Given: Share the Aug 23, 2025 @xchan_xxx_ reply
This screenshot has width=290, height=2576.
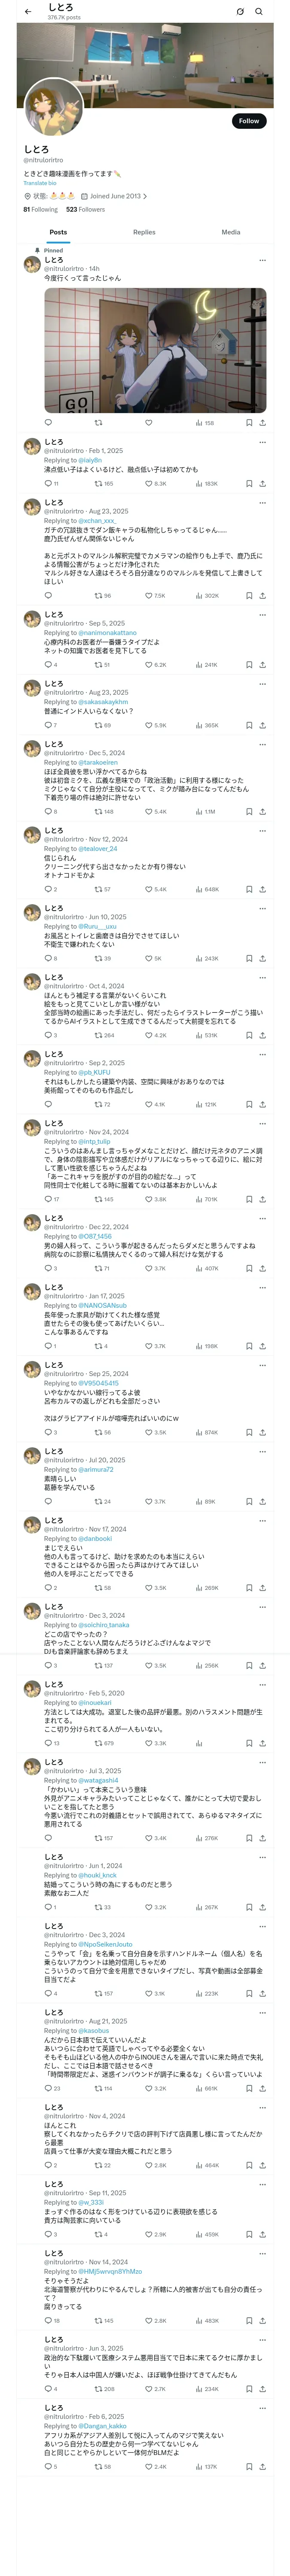Looking at the screenshot, I should point(262,596).
